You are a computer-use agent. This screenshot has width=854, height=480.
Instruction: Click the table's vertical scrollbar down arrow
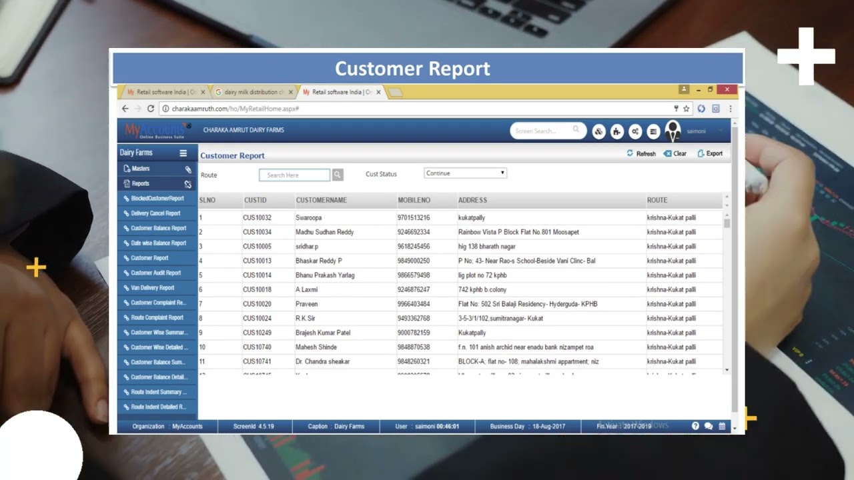point(727,370)
